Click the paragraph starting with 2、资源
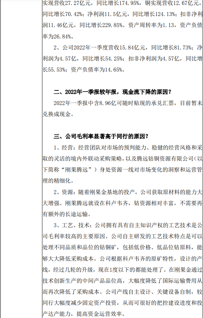This screenshot has width=203, height=318. coord(123,203)
